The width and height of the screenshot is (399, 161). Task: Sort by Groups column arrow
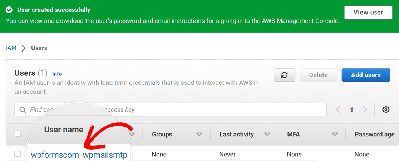point(199,134)
